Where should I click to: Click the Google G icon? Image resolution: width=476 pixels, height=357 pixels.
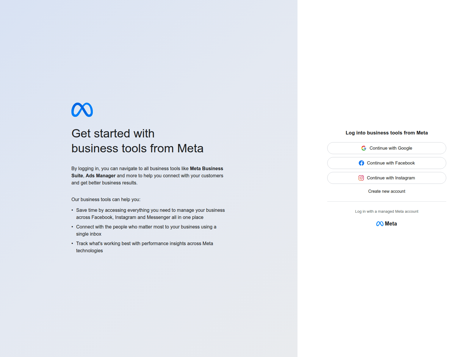[364, 148]
